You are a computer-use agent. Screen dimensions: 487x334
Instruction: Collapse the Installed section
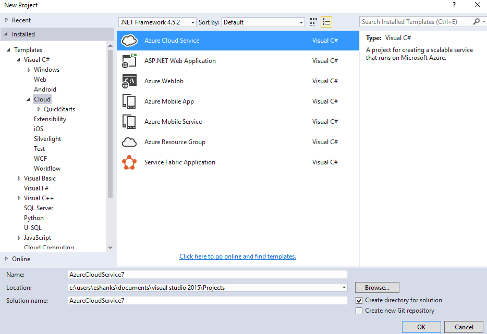(x=6, y=34)
